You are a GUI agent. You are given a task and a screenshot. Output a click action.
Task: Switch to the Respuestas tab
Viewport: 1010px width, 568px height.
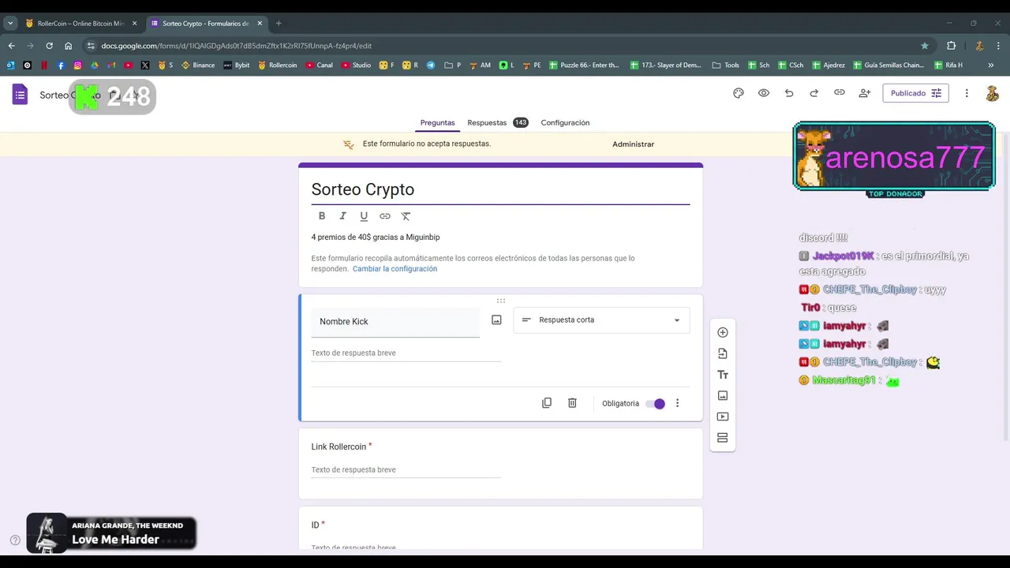(497, 123)
